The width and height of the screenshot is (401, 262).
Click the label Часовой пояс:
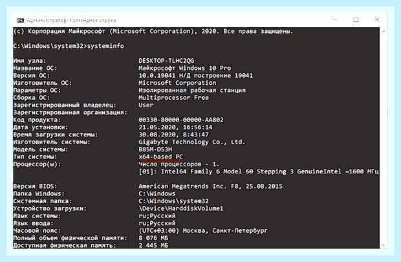point(37,231)
